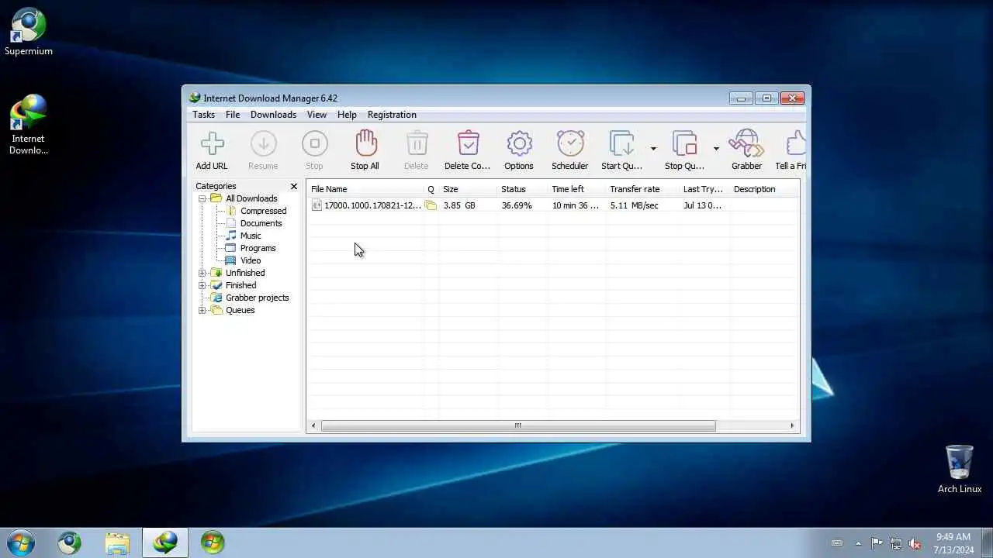Select the Documents category
The width and height of the screenshot is (993, 558).
(x=261, y=223)
